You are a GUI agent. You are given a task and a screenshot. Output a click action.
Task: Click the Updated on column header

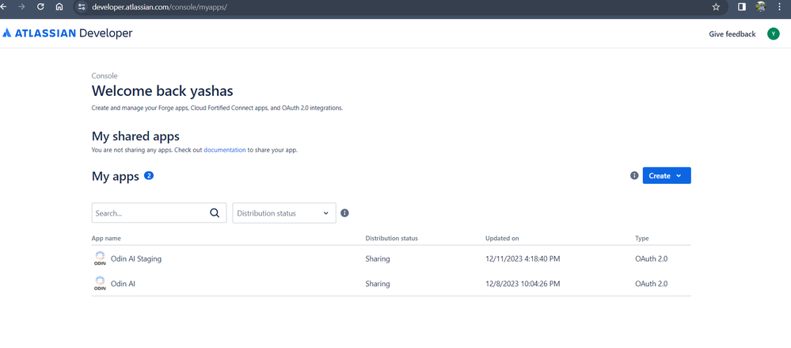coord(502,238)
